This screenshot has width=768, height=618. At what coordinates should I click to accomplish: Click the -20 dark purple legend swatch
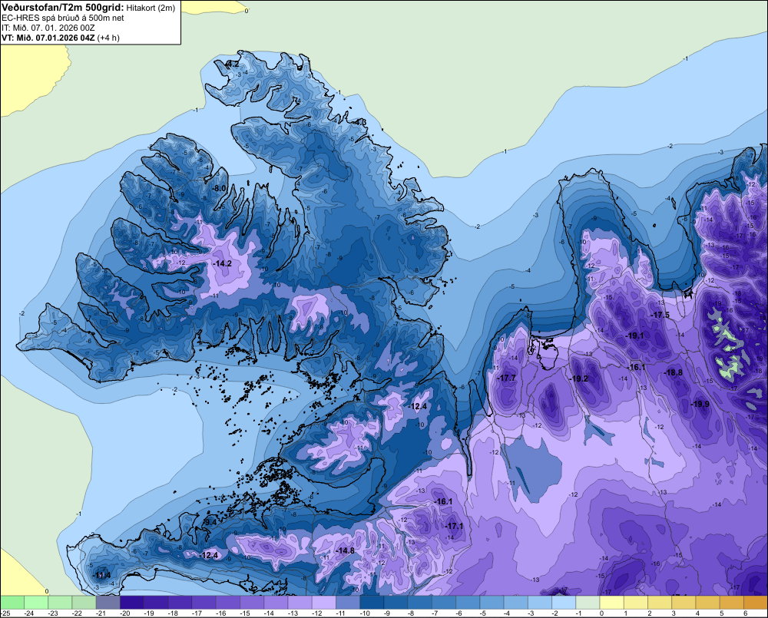pos(132,602)
